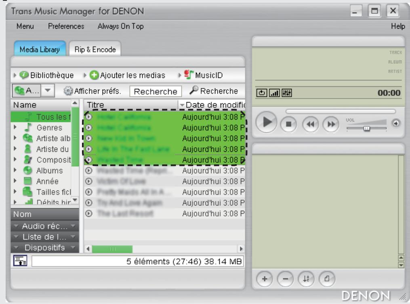
Task: Switch to the Rip & Encode tab
Action: pos(95,49)
